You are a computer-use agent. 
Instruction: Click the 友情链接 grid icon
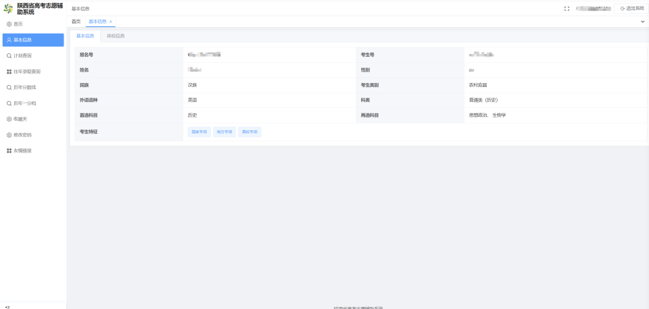[9, 150]
